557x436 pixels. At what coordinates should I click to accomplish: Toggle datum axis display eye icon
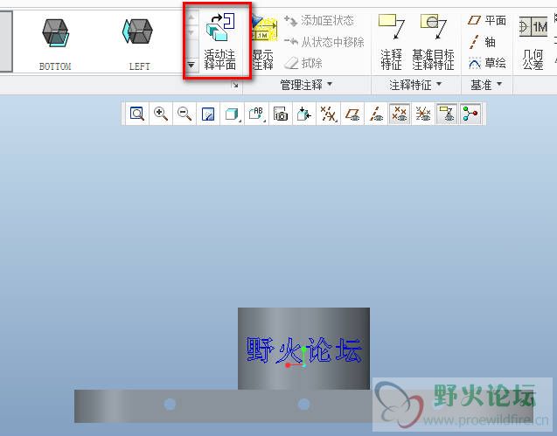click(x=376, y=114)
